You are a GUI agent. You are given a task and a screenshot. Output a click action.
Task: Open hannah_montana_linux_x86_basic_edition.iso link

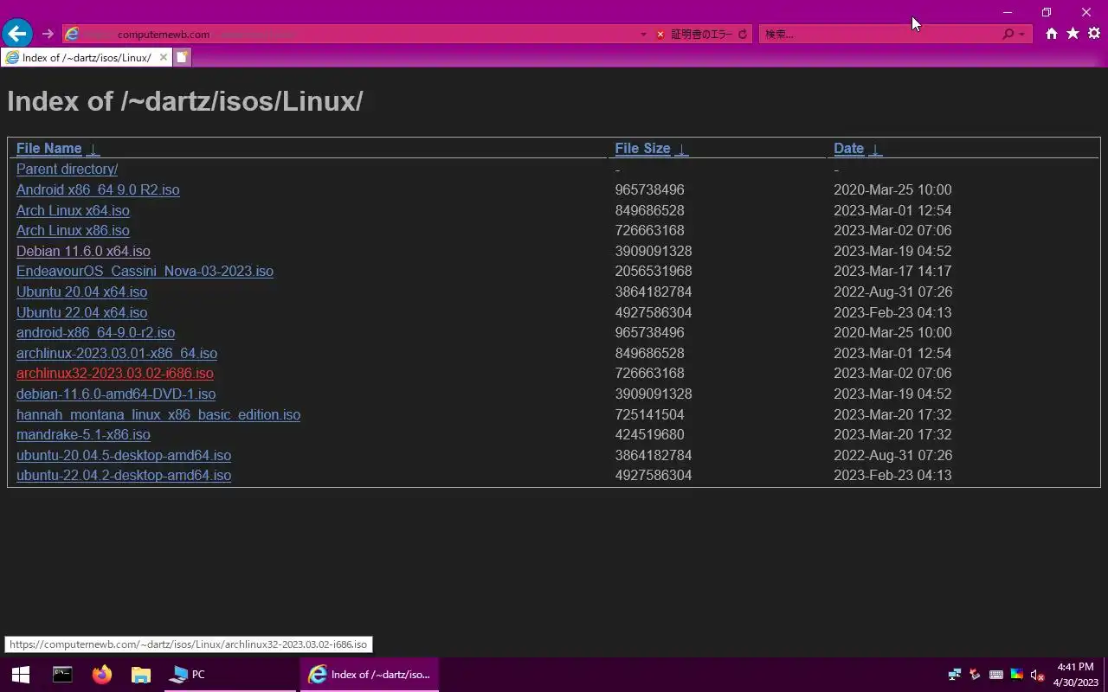tap(158, 415)
